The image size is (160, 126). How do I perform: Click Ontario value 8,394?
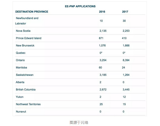(126, 60)
